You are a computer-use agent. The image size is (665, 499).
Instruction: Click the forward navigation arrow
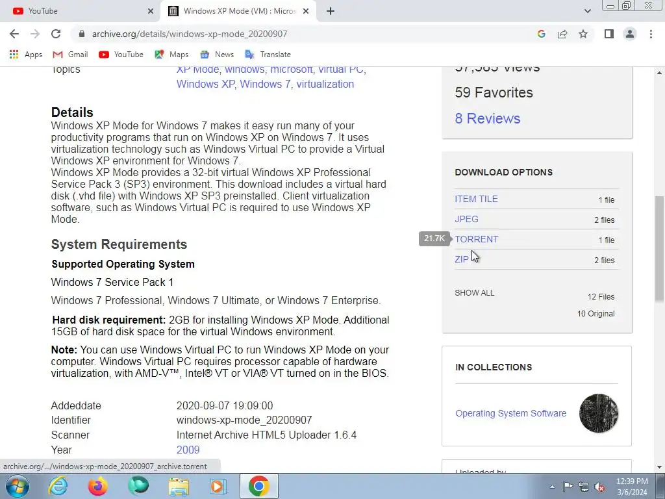tap(35, 34)
